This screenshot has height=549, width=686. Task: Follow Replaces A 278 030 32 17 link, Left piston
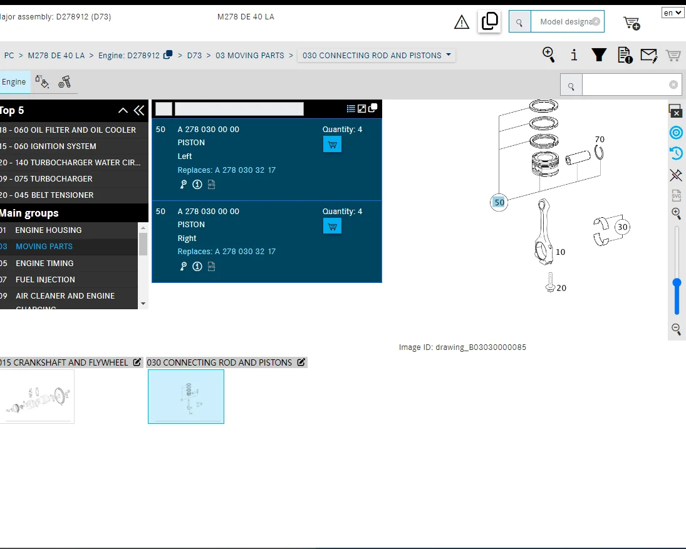[227, 170]
